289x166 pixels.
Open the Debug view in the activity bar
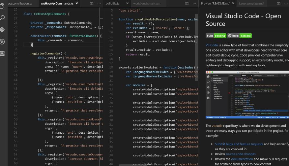pos(2,42)
